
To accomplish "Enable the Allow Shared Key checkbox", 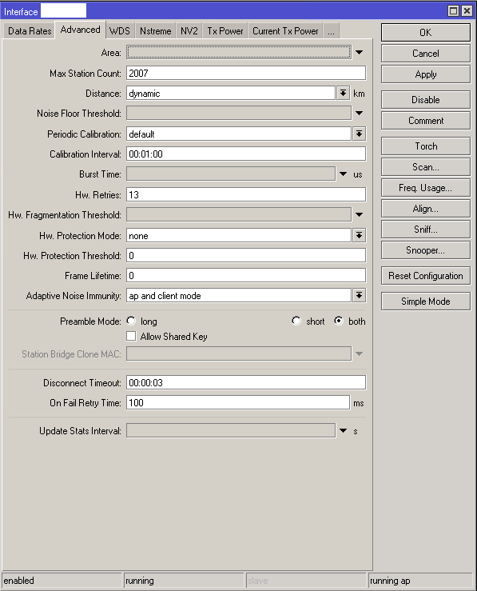I will (x=131, y=336).
